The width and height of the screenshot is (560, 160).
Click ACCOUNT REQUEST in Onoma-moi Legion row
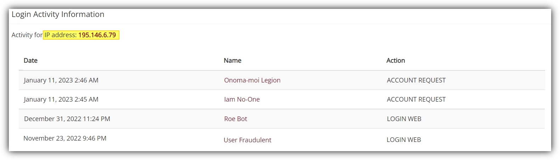pyautogui.click(x=416, y=80)
